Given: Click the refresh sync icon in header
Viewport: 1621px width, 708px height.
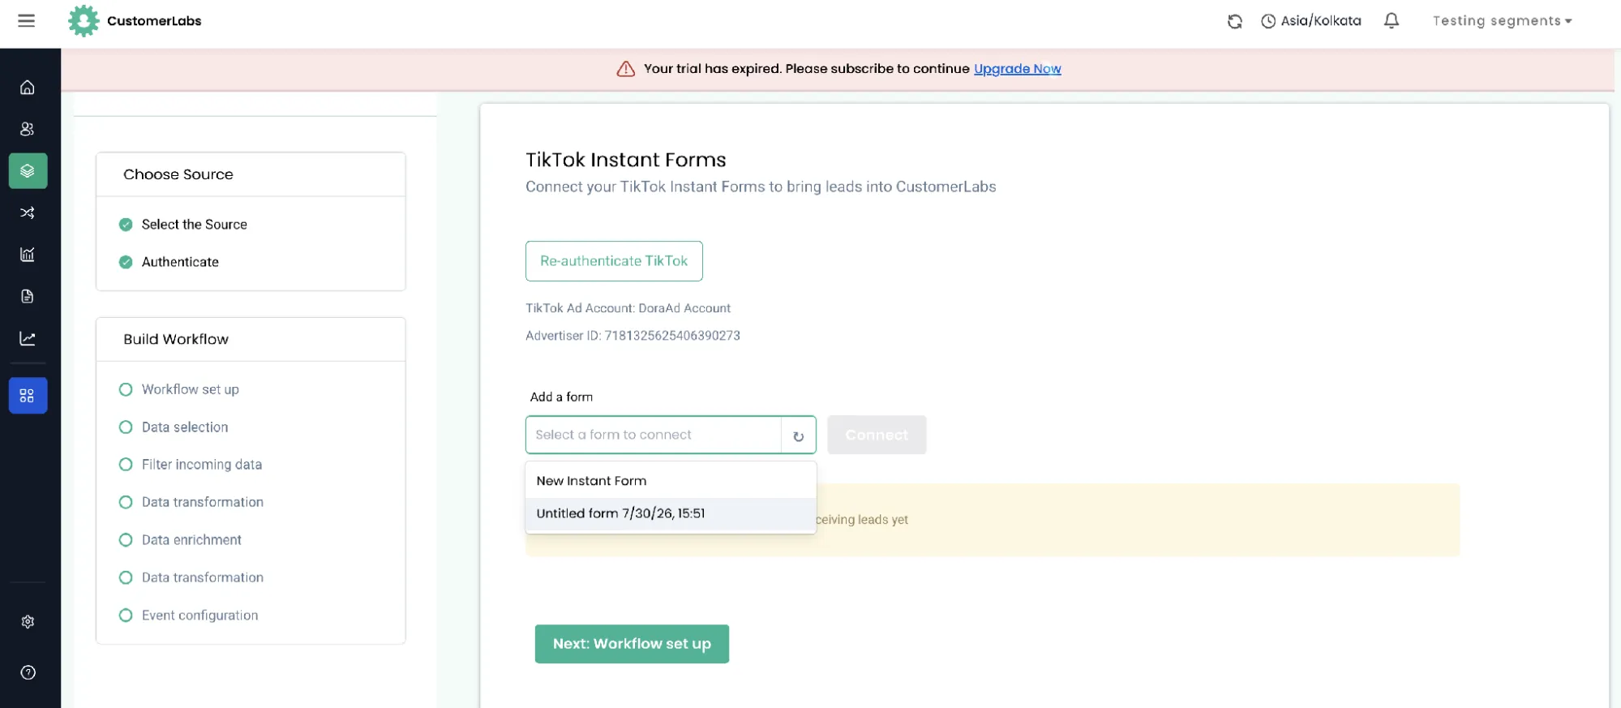Looking at the screenshot, I should (x=1234, y=21).
